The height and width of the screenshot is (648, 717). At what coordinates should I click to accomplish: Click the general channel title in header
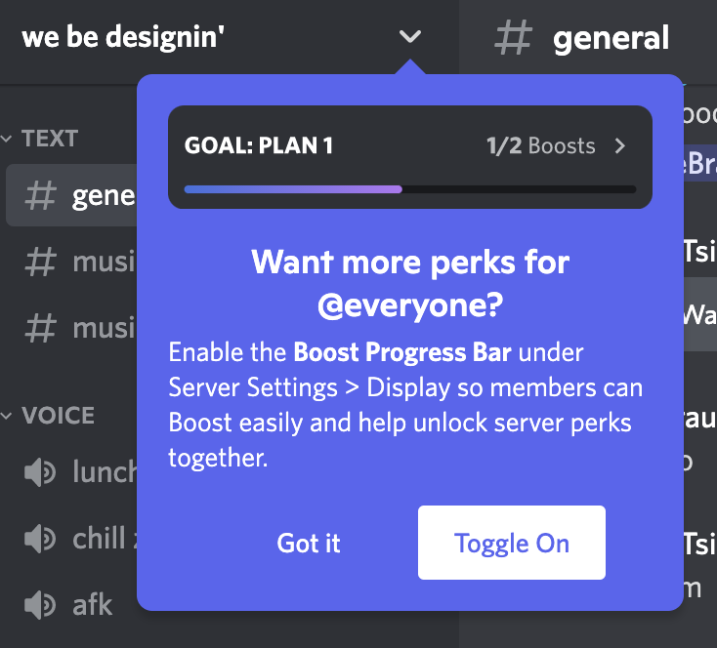(611, 38)
